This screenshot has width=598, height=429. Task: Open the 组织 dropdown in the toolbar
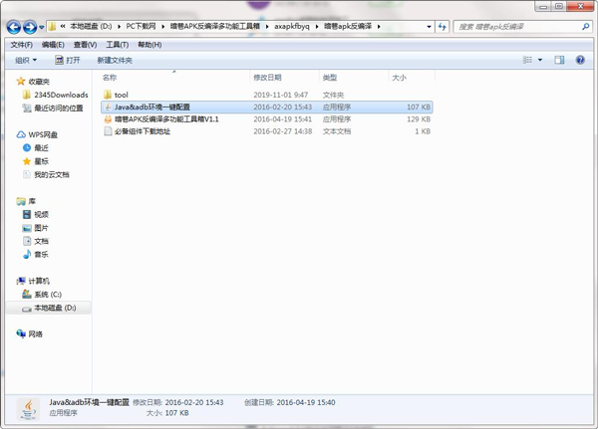[26, 60]
